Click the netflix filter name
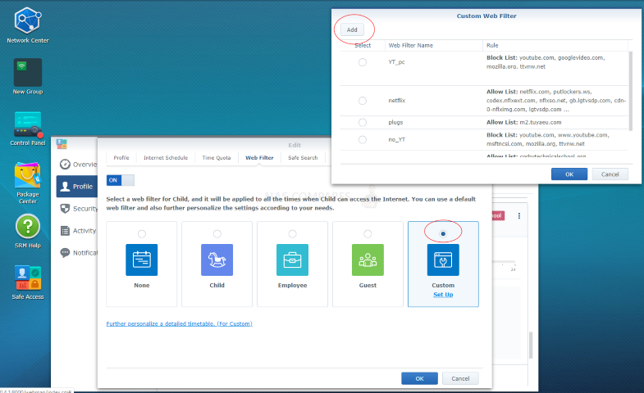Screen dimensions: 644x393 (397, 101)
